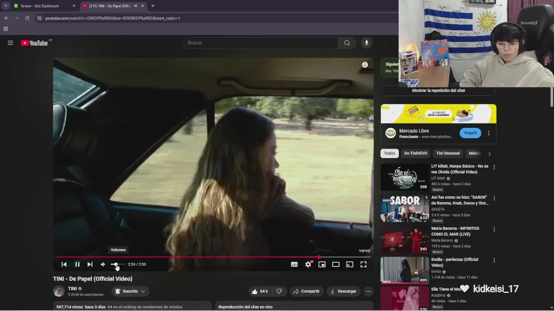Image resolution: width=554 pixels, height=311 pixels.
Task: Open player settings gear
Action: pyautogui.click(x=308, y=264)
